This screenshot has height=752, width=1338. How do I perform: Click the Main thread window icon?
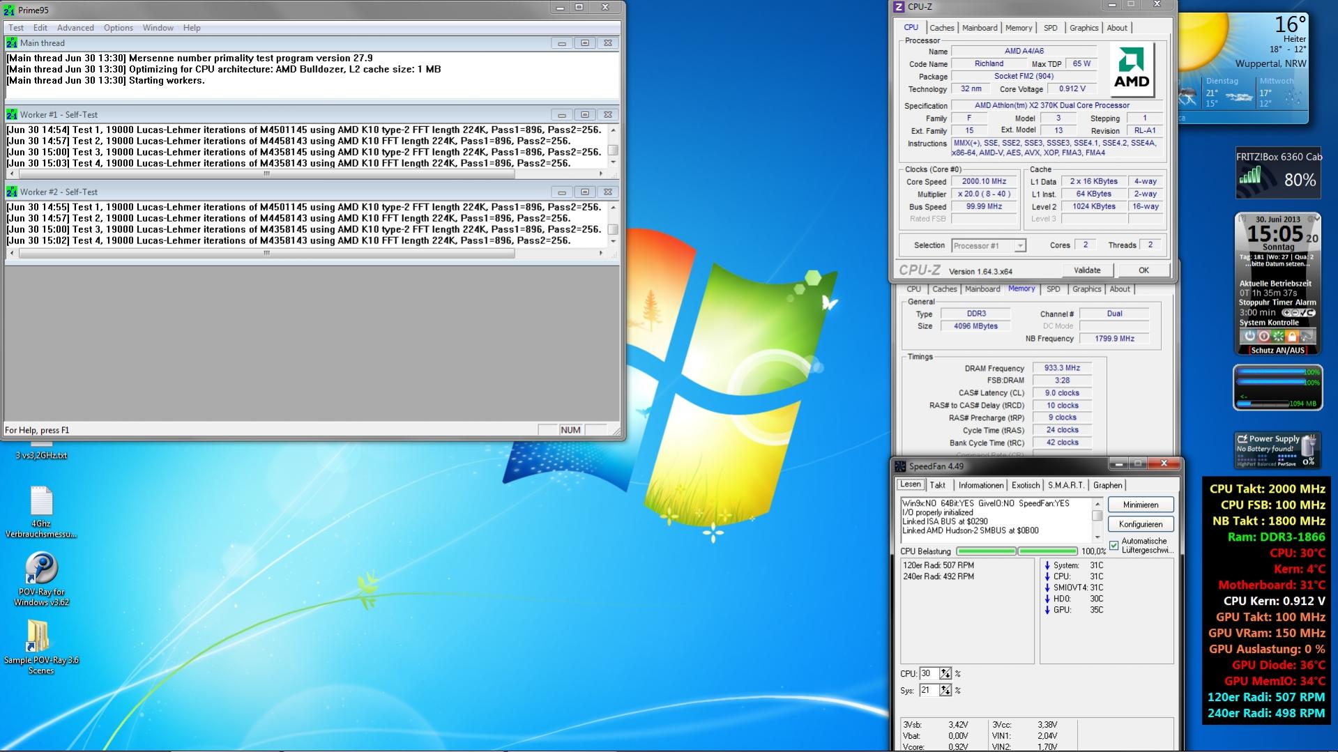(x=12, y=43)
